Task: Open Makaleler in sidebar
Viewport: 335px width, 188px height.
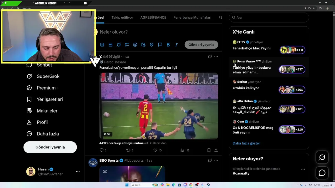Action: (42, 111)
